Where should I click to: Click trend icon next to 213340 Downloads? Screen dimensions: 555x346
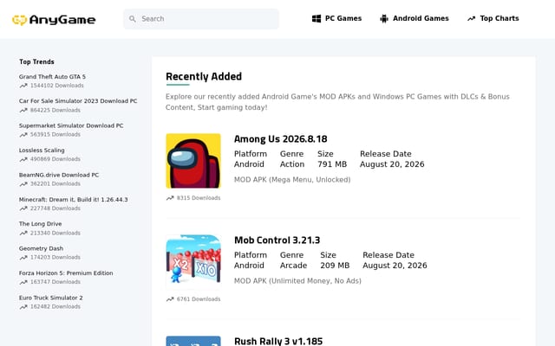point(23,233)
